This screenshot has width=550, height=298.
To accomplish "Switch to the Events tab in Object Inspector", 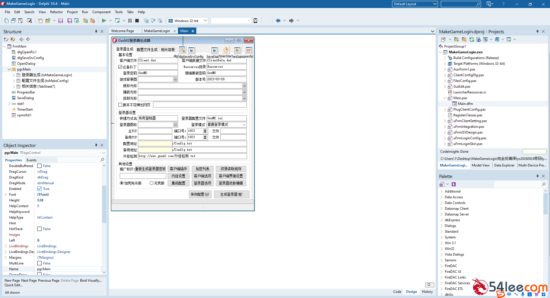I will coord(32,160).
